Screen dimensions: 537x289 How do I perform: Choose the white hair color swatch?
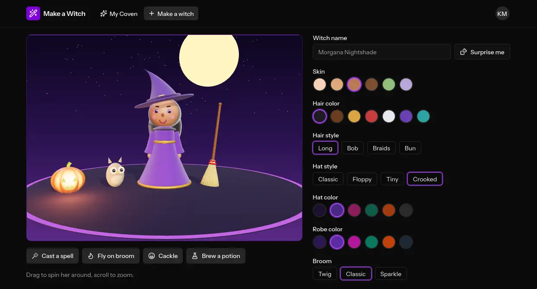tap(389, 116)
